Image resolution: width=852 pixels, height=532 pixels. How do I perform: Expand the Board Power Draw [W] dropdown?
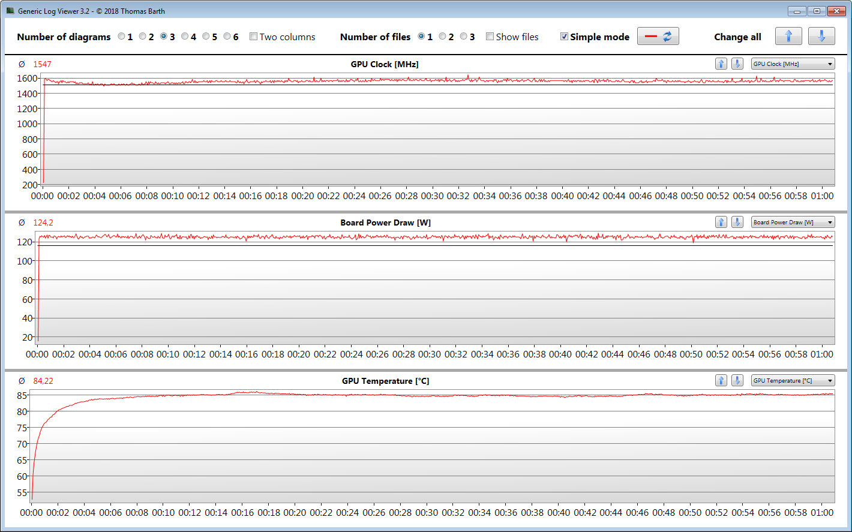[793, 223]
